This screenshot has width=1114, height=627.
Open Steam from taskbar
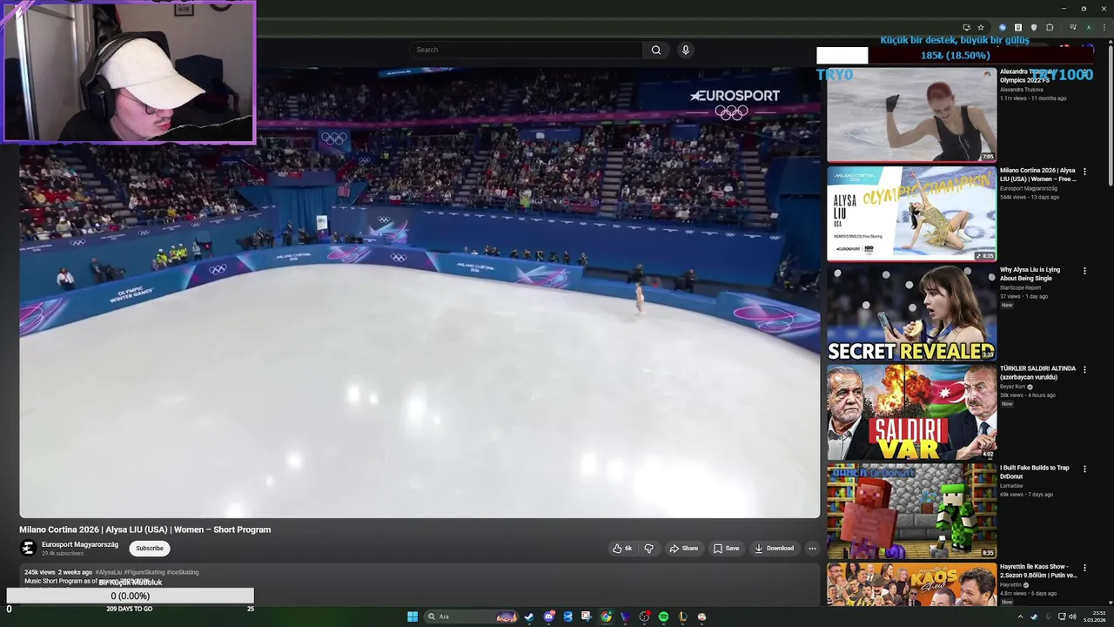529,617
